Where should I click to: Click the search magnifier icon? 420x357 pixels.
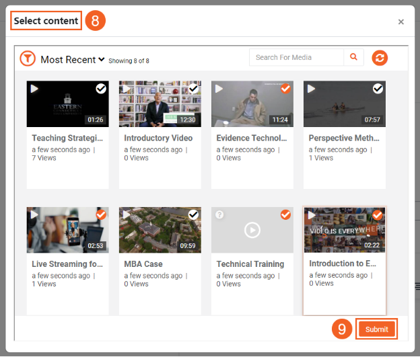coord(353,58)
